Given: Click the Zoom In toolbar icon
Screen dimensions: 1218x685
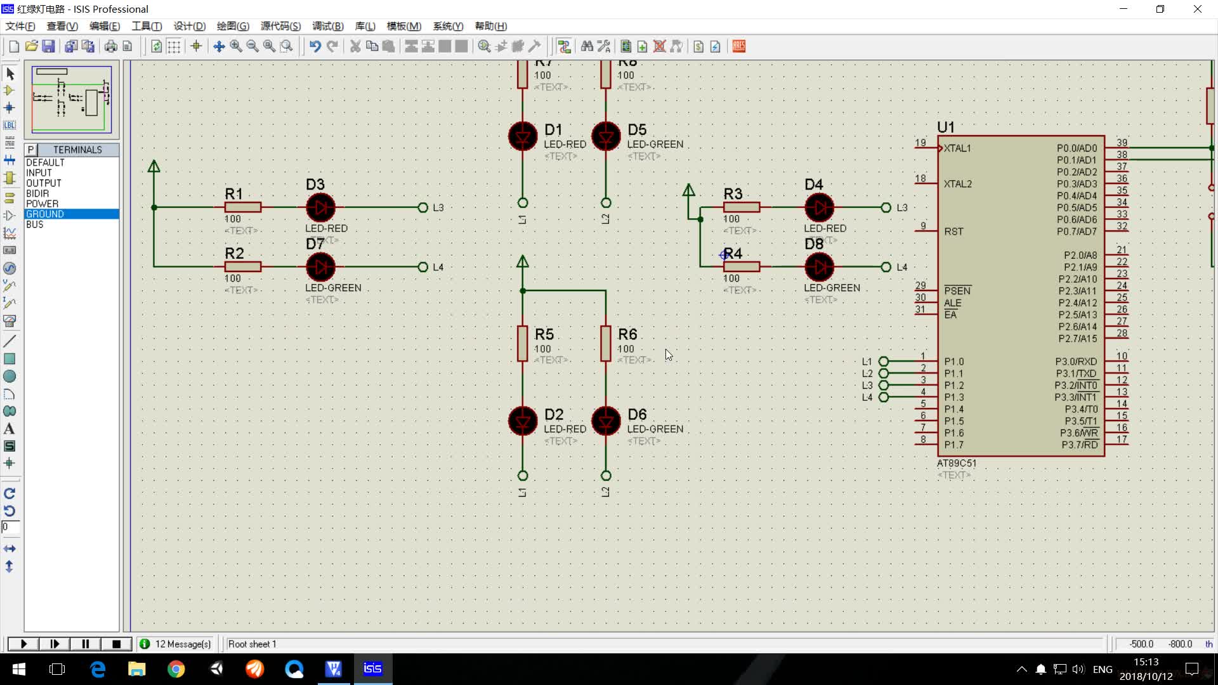Looking at the screenshot, I should pyautogui.click(x=236, y=46).
